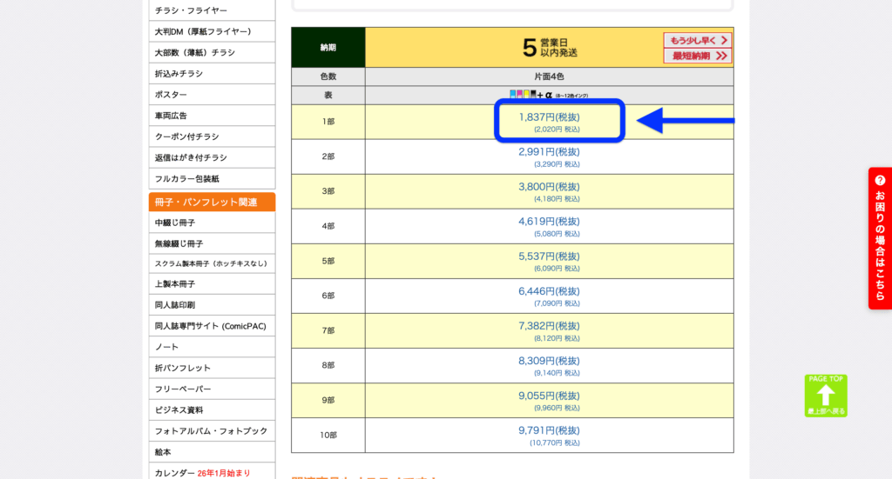The height and width of the screenshot is (479, 892).
Task: Open 大部数（薄紙）チラシ in the sidebar
Action: pyautogui.click(x=212, y=52)
